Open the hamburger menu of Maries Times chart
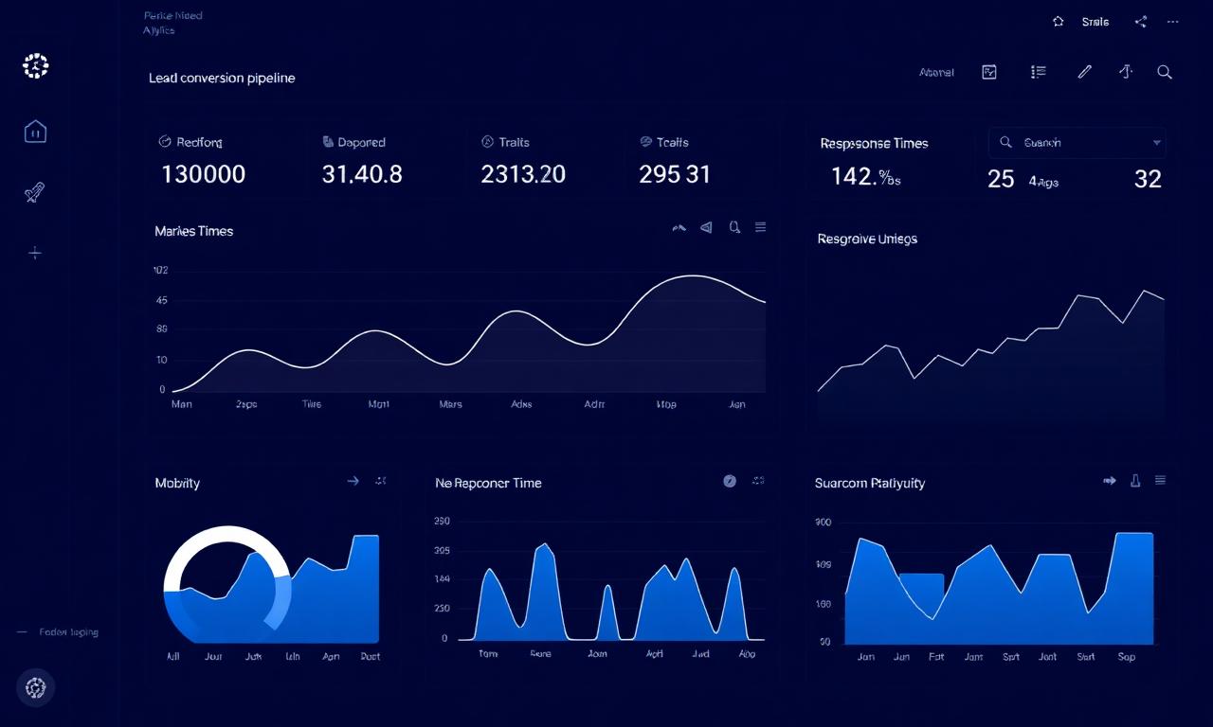This screenshot has width=1213, height=727. pos(760,227)
